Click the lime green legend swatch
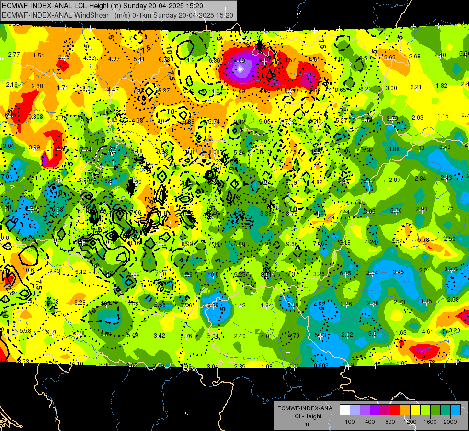 (x=425, y=410)
